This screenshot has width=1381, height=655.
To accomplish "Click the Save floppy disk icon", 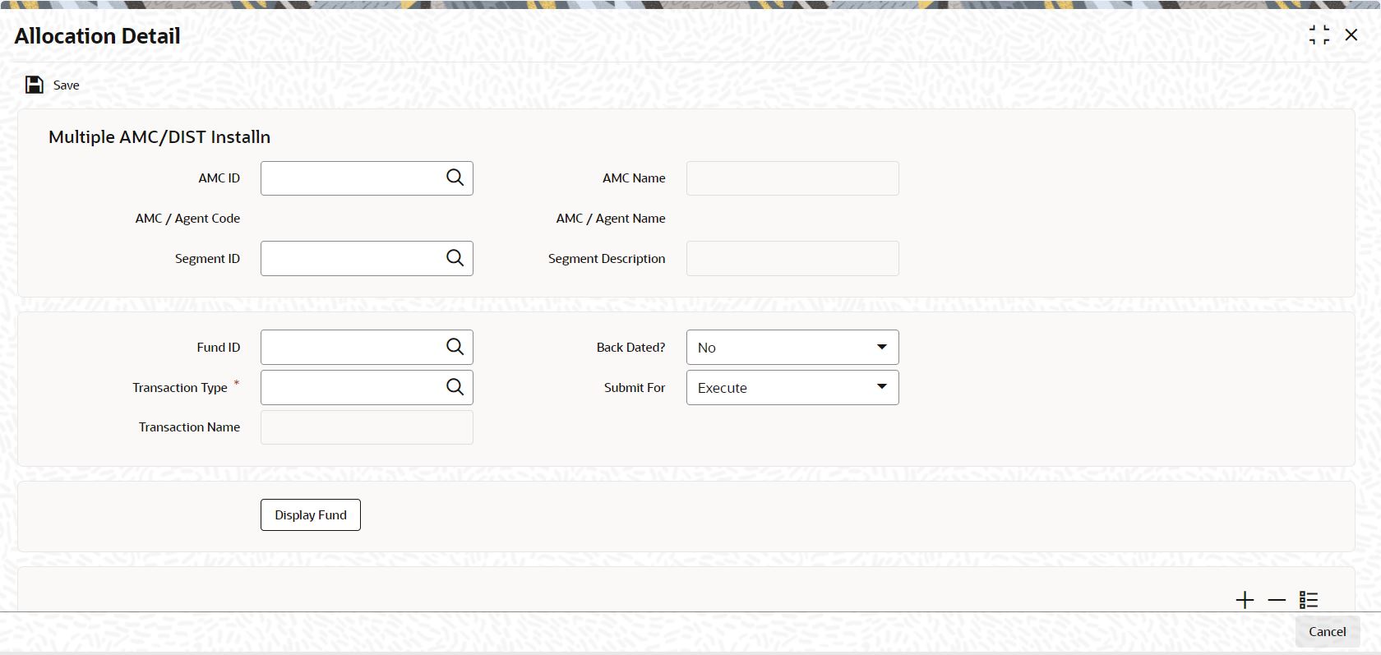I will point(35,85).
